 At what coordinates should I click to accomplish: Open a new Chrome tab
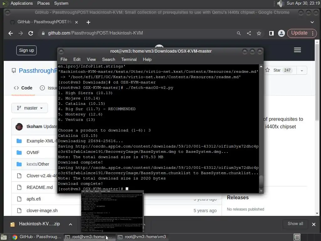click(x=88, y=22)
